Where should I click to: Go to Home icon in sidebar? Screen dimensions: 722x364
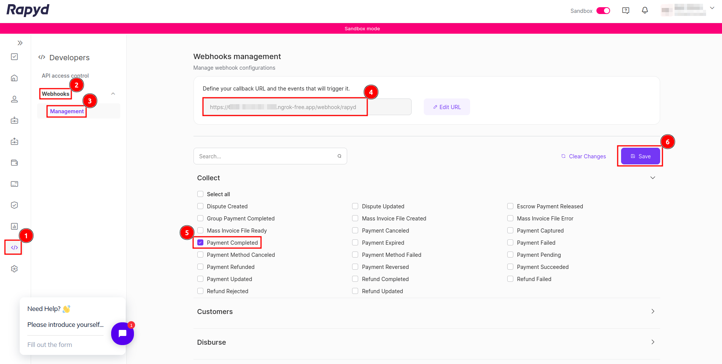[14, 78]
